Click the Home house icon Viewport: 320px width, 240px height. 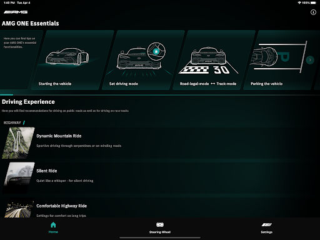pyautogui.click(x=53, y=225)
